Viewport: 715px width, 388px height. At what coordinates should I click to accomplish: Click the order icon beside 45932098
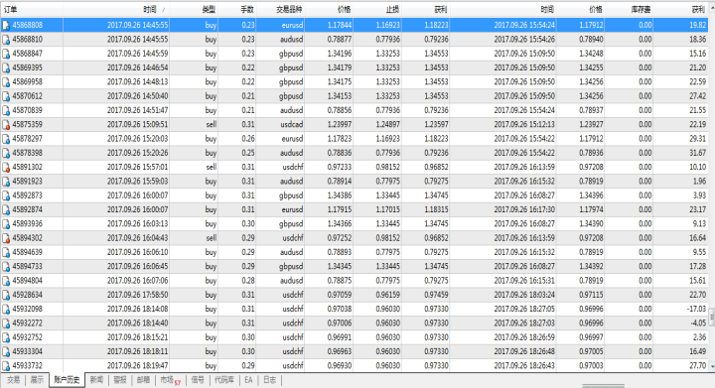click(x=6, y=310)
